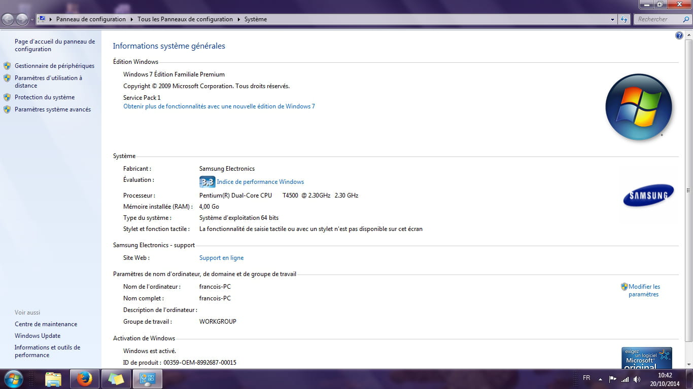Open the Windows Start menu orb

pyautogui.click(x=13, y=379)
